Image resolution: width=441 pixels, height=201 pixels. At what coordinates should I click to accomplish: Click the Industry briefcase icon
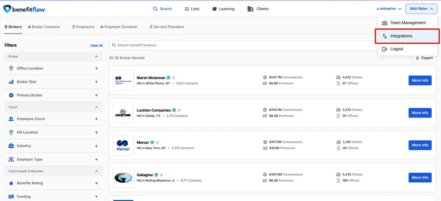[x=11, y=146]
